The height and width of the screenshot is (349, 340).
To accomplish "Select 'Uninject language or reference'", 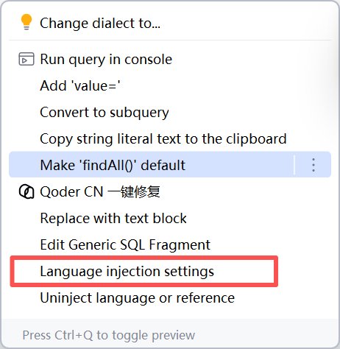I will click(138, 298).
